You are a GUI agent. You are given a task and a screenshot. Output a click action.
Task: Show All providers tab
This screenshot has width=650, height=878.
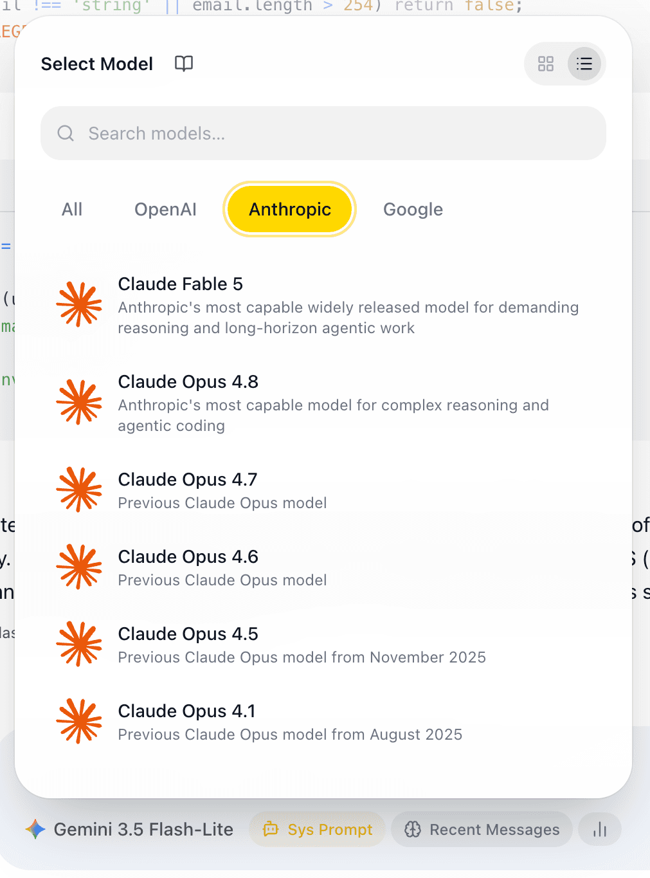(72, 209)
